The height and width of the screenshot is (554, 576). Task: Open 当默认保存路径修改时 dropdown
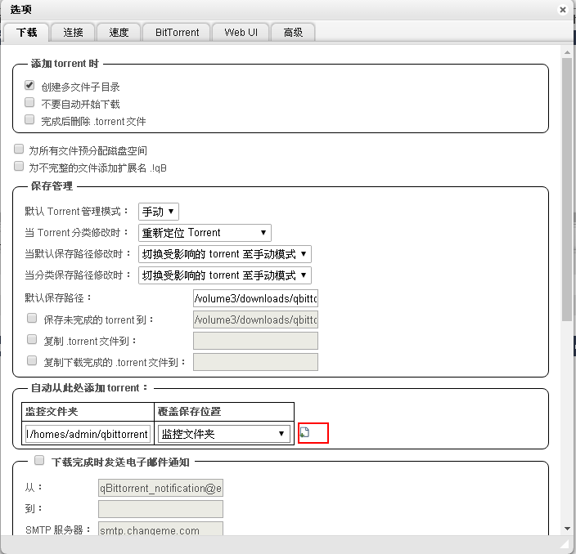click(225, 254)
